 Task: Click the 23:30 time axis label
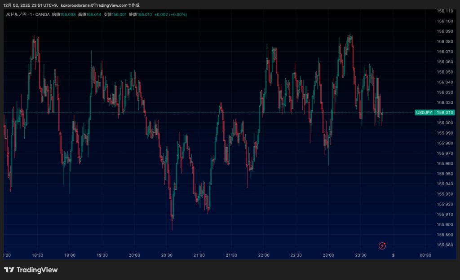click(361, 255)
